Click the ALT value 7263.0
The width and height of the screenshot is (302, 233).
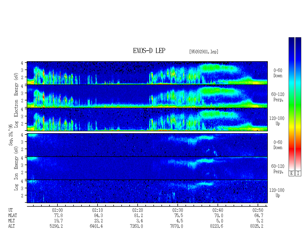[136, 226]
